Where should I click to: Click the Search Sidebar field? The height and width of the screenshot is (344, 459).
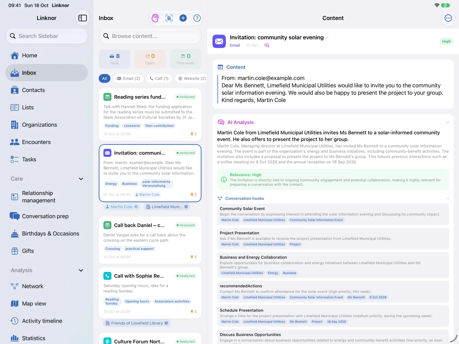(47, 36)
